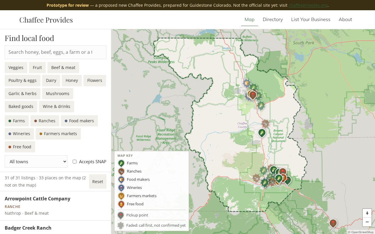Open the Badger Creek Ranch listing
The height and width of the screenshot is (234, 375).
point(56,228)
